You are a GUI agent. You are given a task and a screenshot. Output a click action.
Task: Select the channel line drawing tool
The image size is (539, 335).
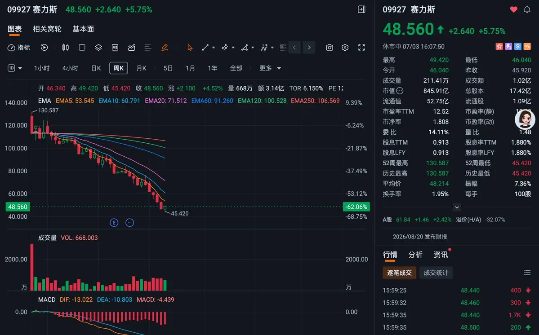coord(225,47)
